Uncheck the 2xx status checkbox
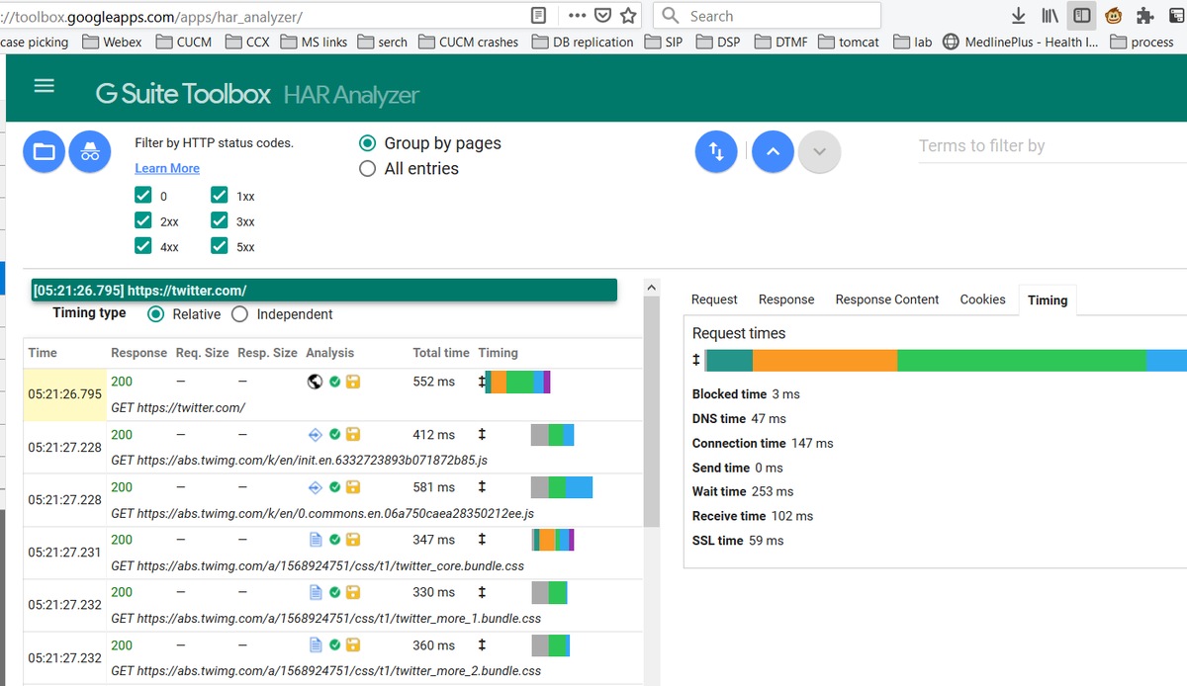Image resolution: width=1187 pixels, height=686 pixels. (x=143, y=221)
